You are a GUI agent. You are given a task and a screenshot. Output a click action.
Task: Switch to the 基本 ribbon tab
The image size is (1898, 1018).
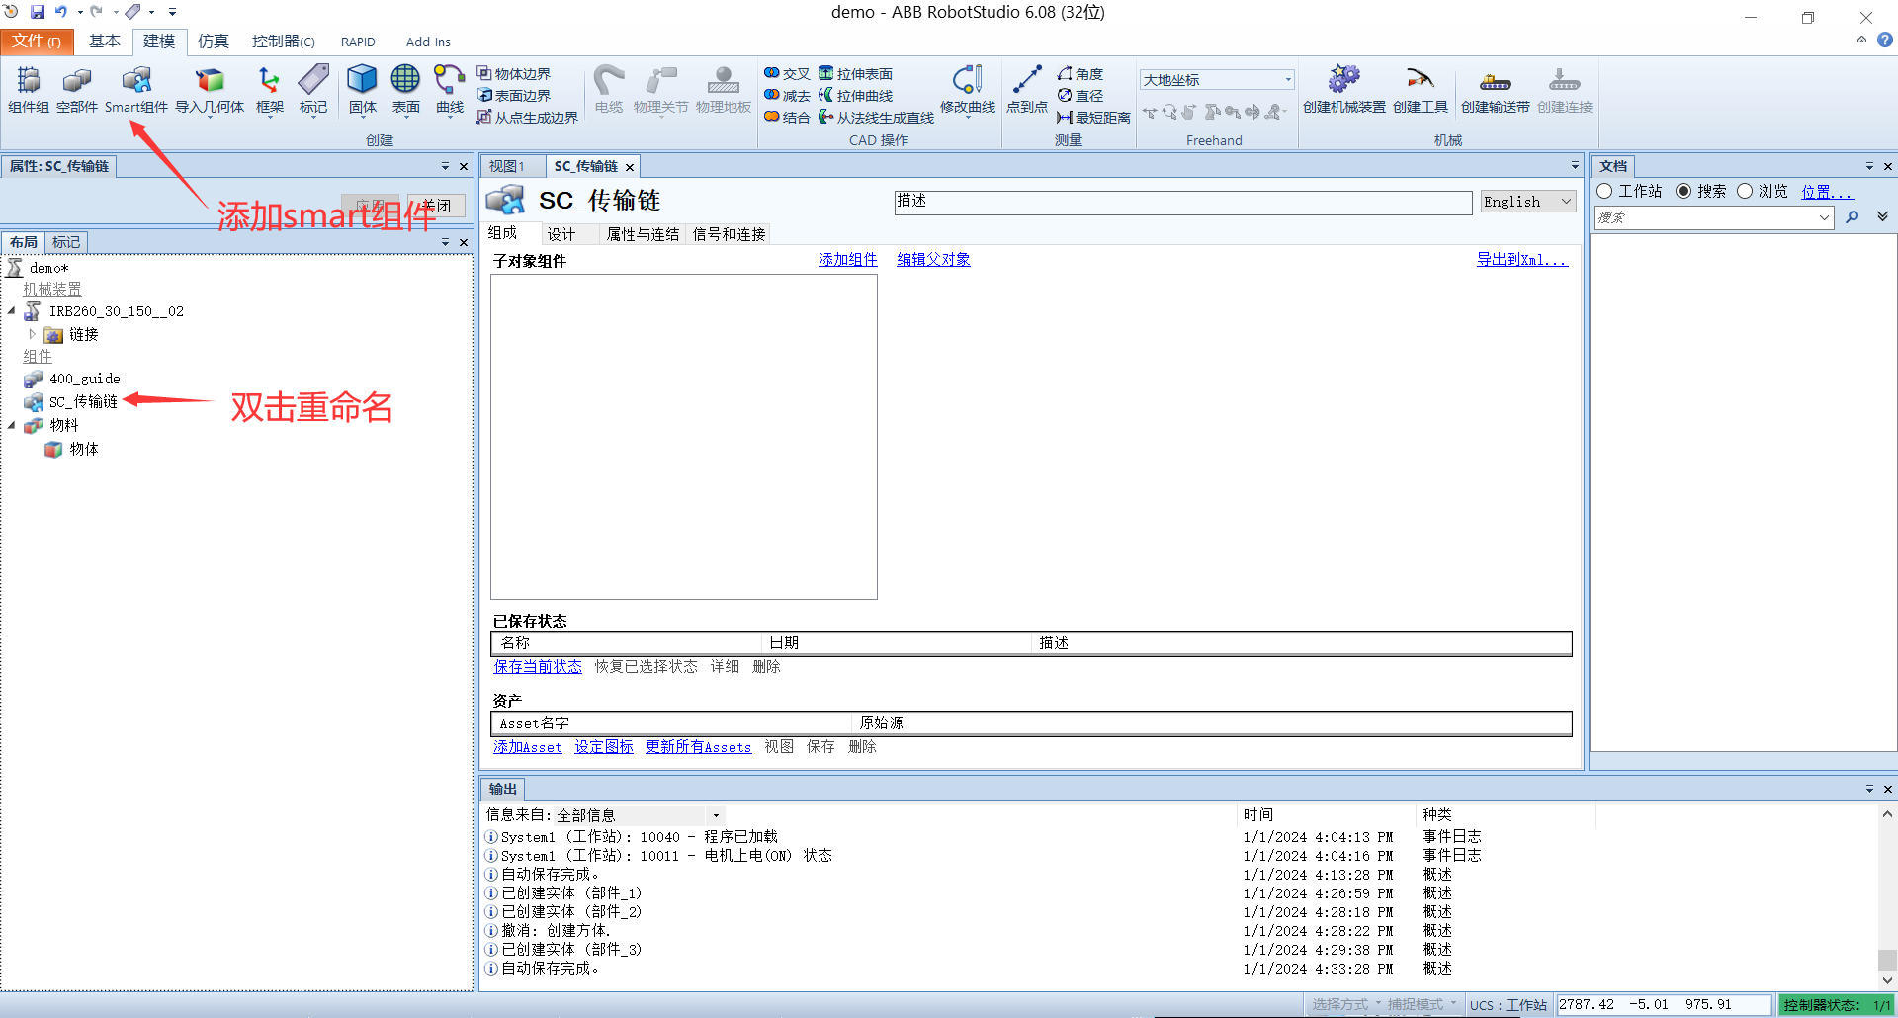pyautogui.click(x=104, y=42)
